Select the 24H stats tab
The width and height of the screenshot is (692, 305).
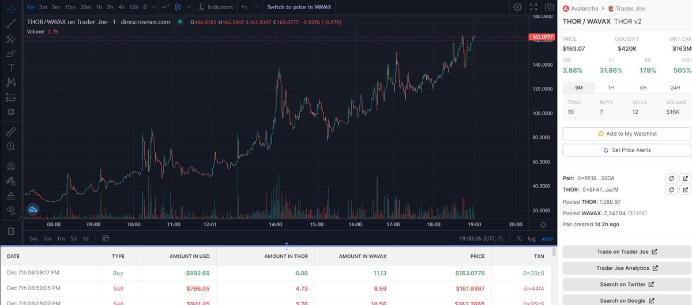point(675,87)
